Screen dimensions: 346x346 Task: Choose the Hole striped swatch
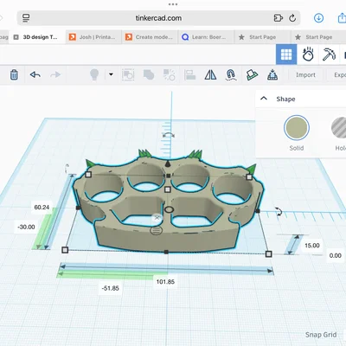coord(339,128)
